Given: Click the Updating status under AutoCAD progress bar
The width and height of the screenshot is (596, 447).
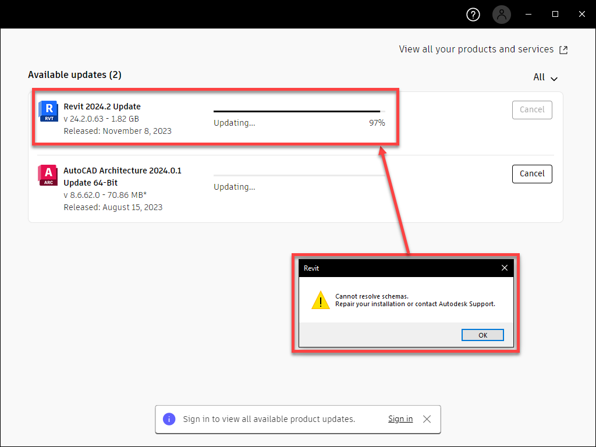Looking at the screenshot, I should click(x=234, y=187).
